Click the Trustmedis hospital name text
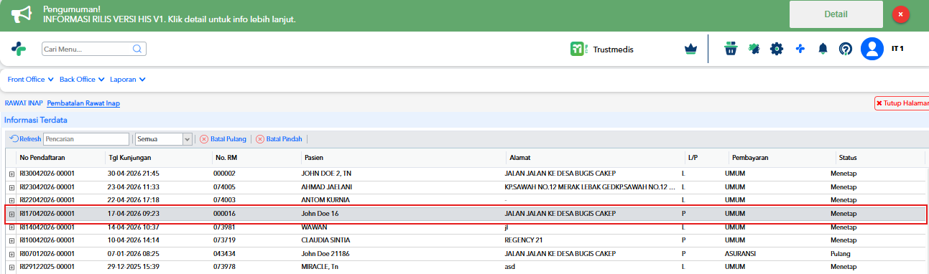929x274 pixels. pyautogui.click(x=614, y=49)
